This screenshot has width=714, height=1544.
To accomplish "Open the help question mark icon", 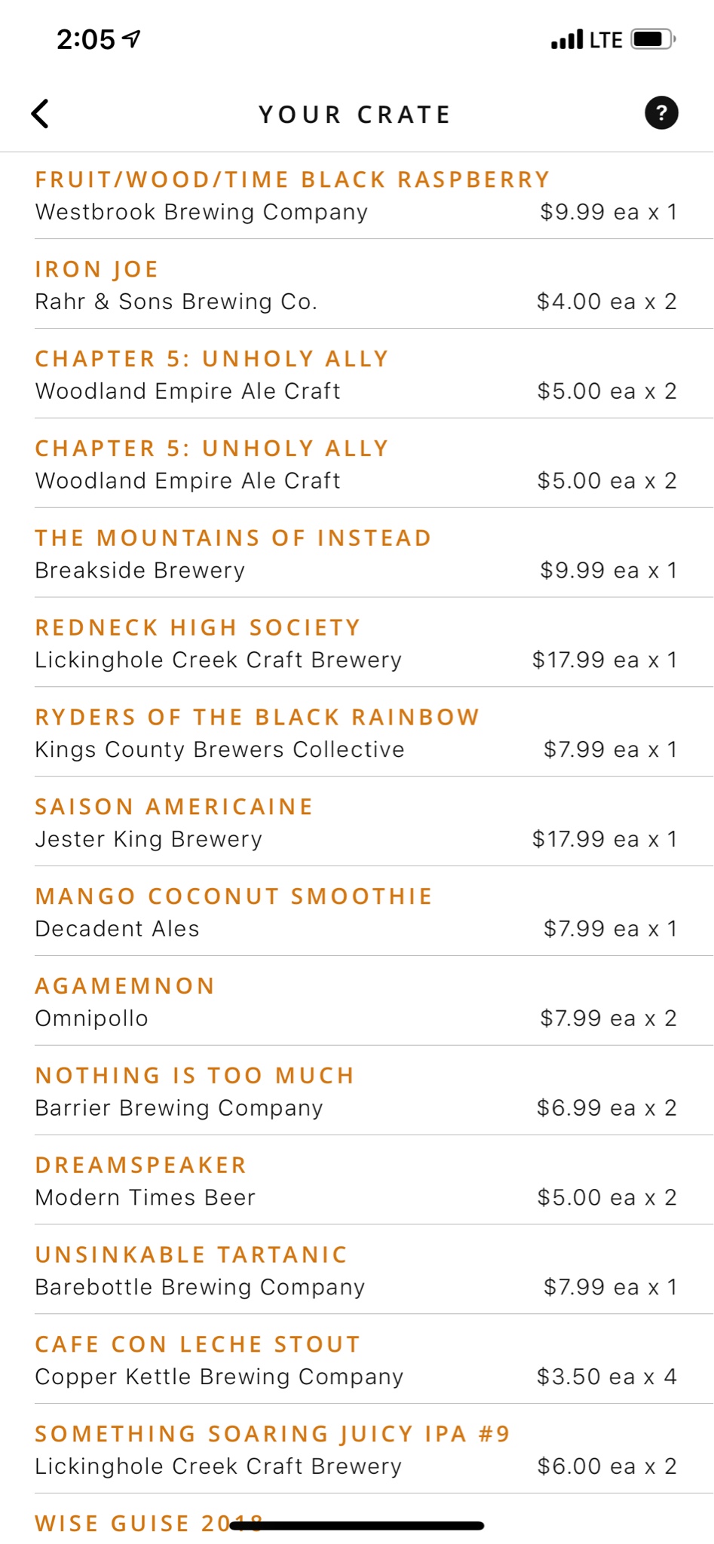I will (661, 113).
